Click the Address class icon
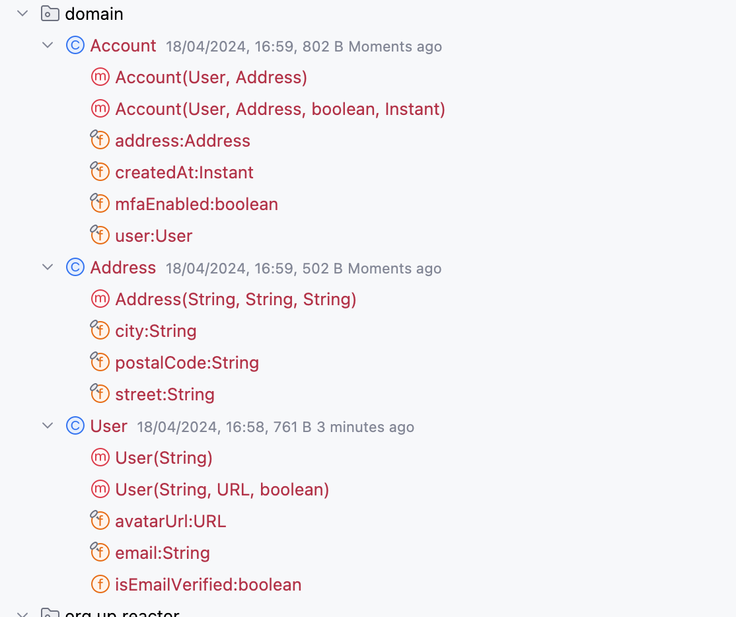 75,268
